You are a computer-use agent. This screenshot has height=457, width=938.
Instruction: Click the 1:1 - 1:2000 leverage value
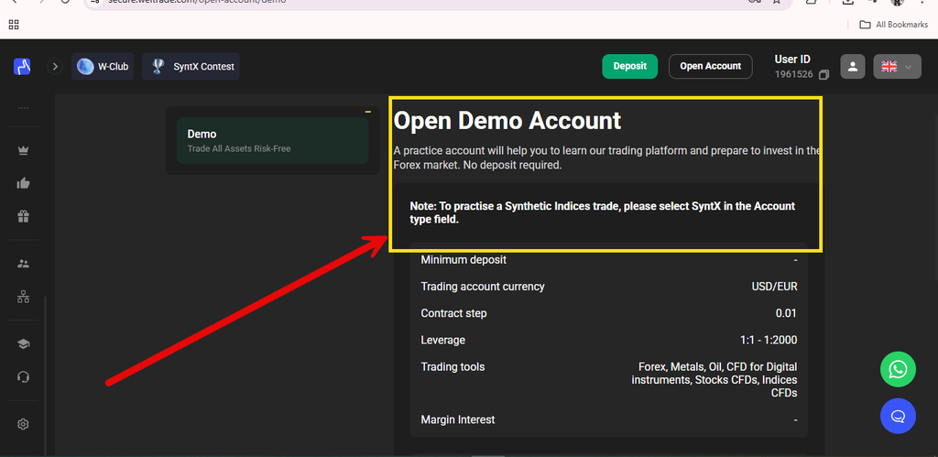pos(769,341)
